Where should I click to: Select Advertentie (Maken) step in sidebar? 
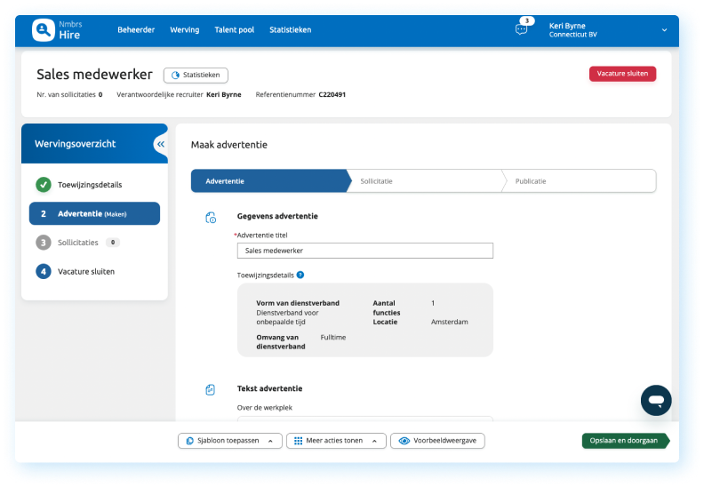point(94,213)
